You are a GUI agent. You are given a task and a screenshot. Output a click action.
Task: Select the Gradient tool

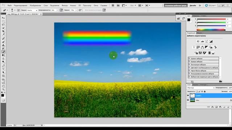click(3, 55)
